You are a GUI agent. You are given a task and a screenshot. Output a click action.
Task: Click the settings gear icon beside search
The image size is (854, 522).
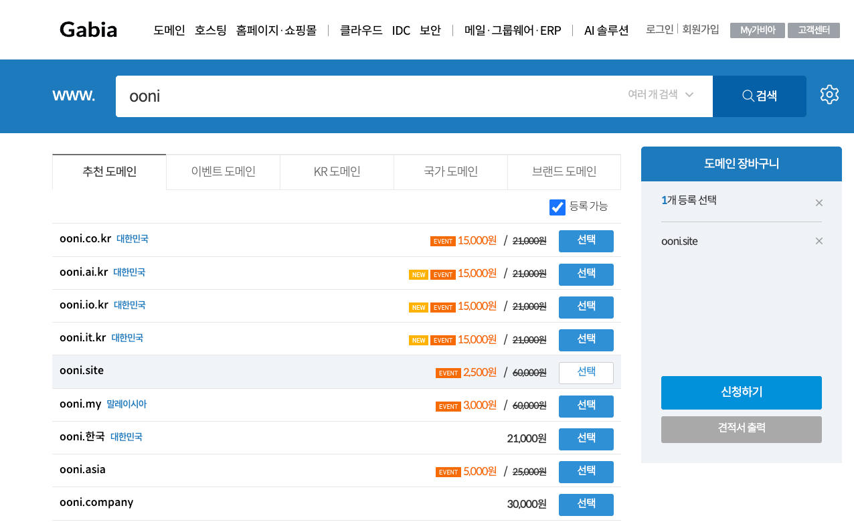829,94
